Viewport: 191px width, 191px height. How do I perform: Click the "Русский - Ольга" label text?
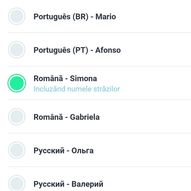tap(63, 150)
